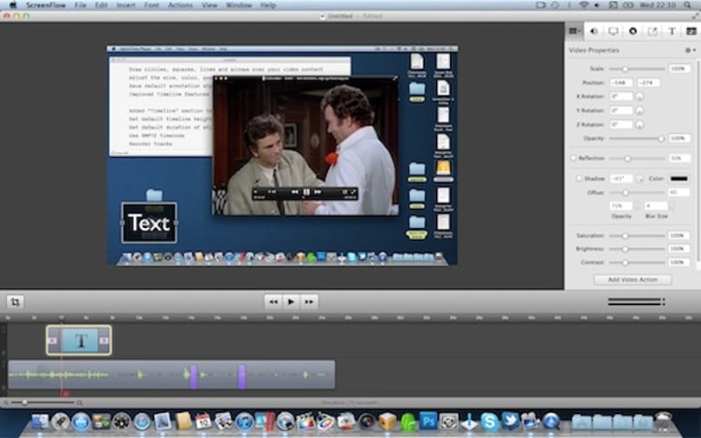Open the Font menu
The width and height of the screenshot is (701, 438).
[151, 5]
